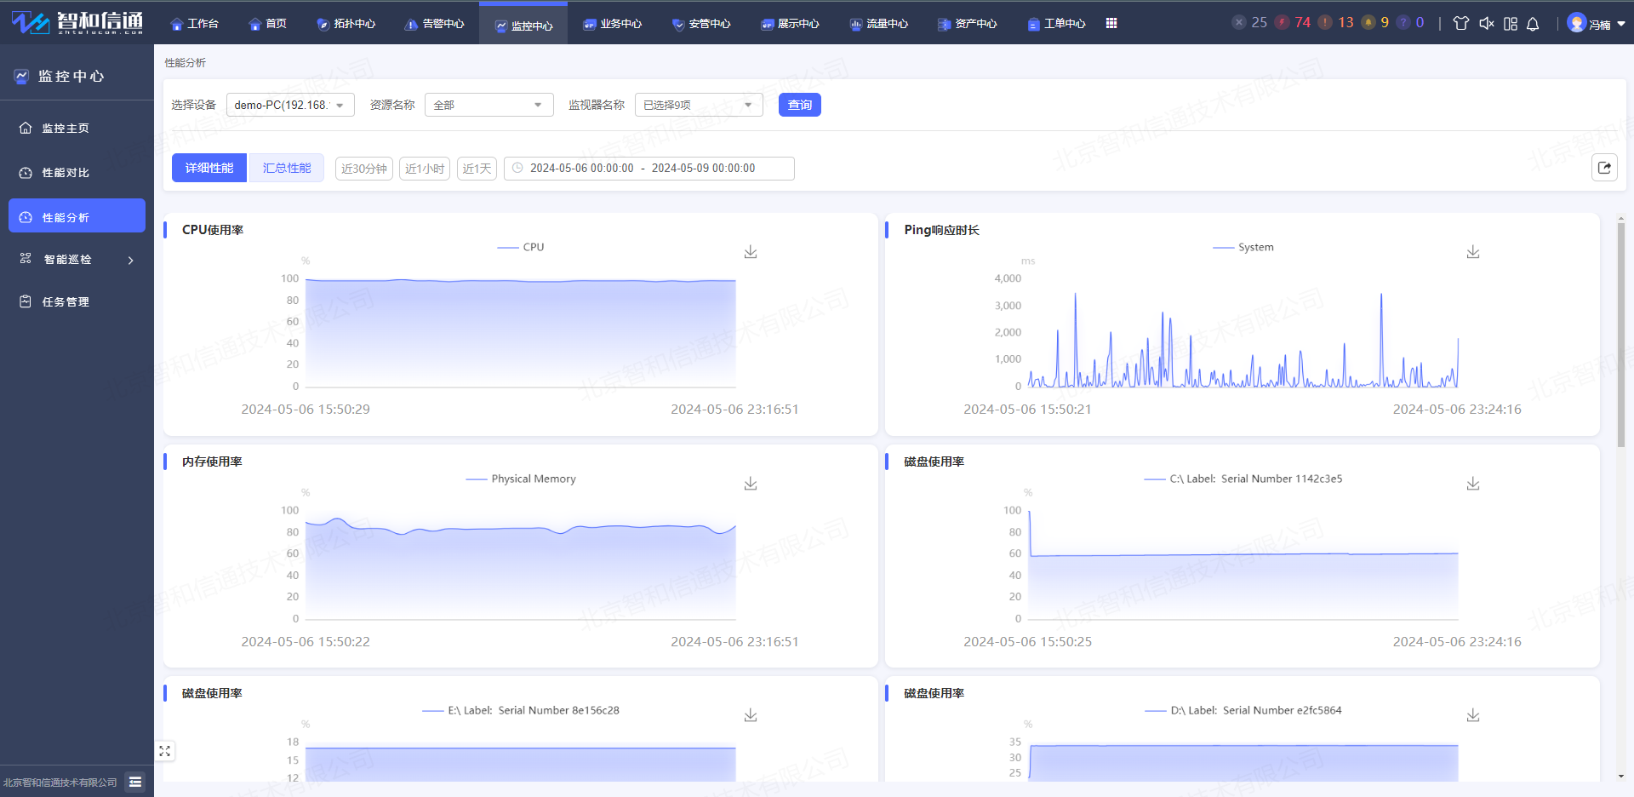Click the gray X alarm counter 25
The width and height of the screenshot is (1634, 797).
coord(1249,23)
